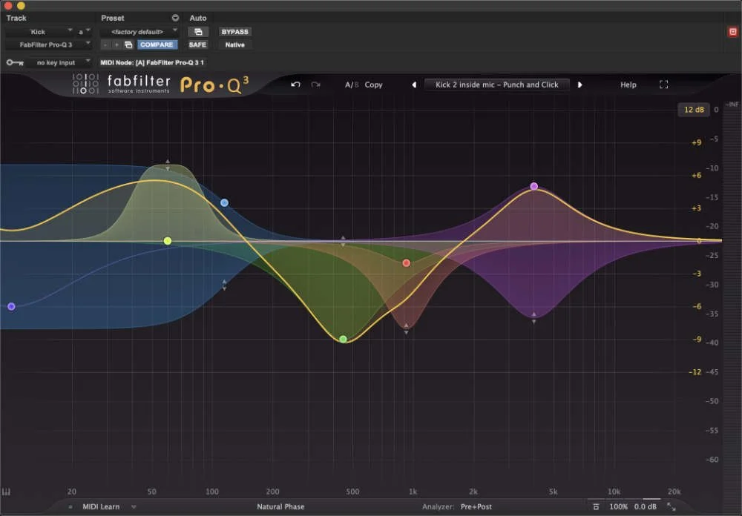Expand the MIDI Learn dropdown arrow

tap(134, 506)
